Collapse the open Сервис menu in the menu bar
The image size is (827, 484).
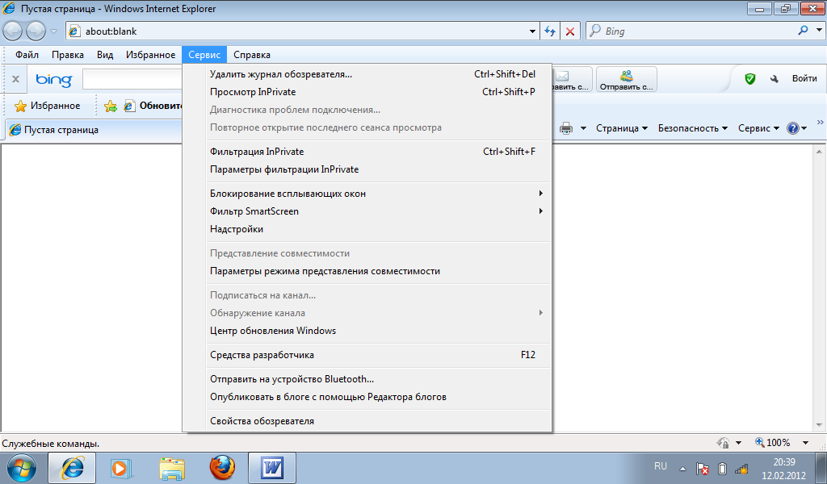204,55
